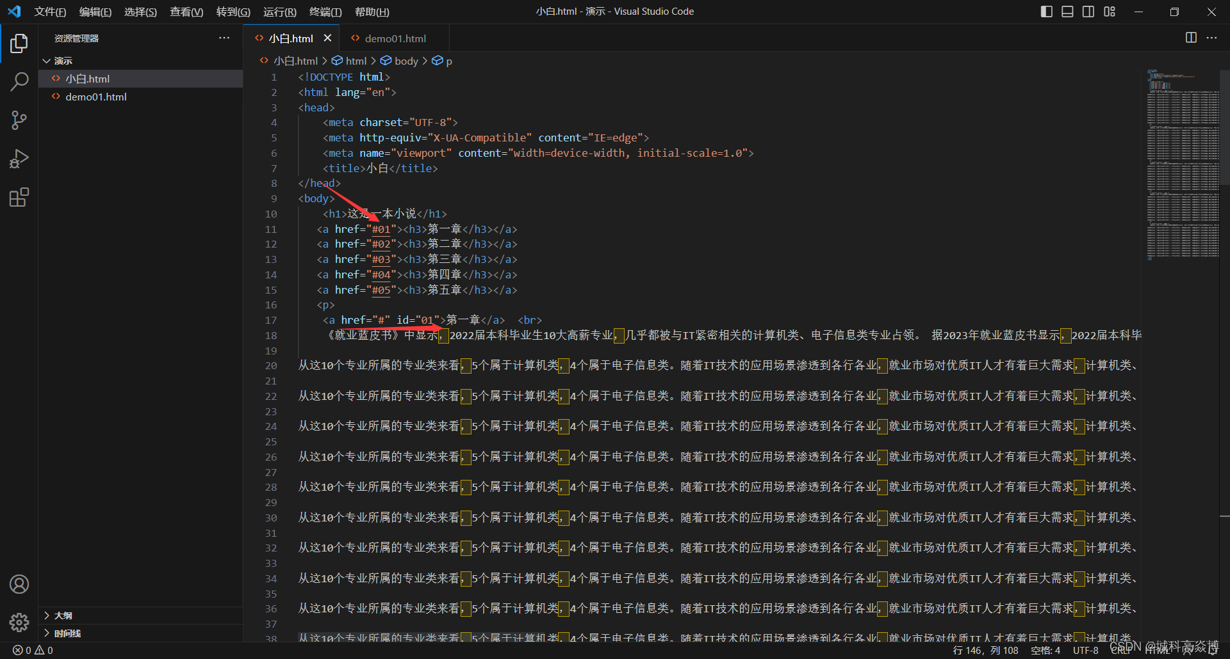This screenshot has width=1230, height=659.
Task: Open the 编辑(E) menu
Action: 95,12
